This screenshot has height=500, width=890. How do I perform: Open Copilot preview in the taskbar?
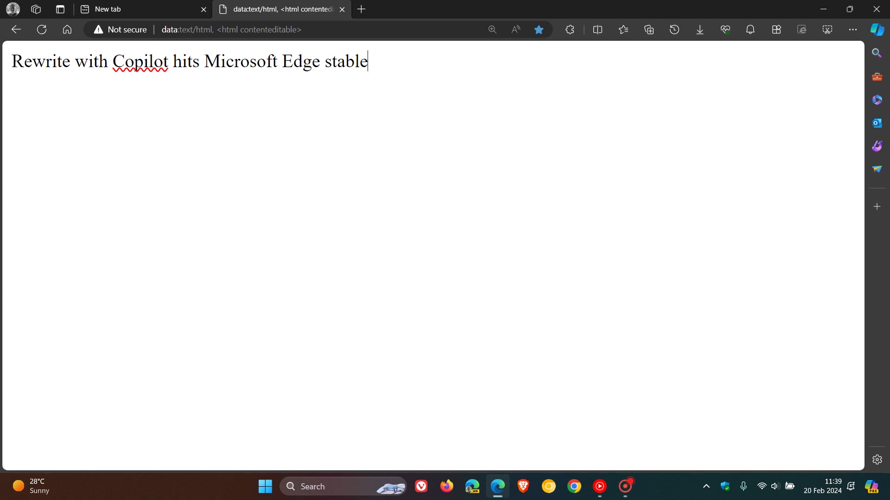872,486
